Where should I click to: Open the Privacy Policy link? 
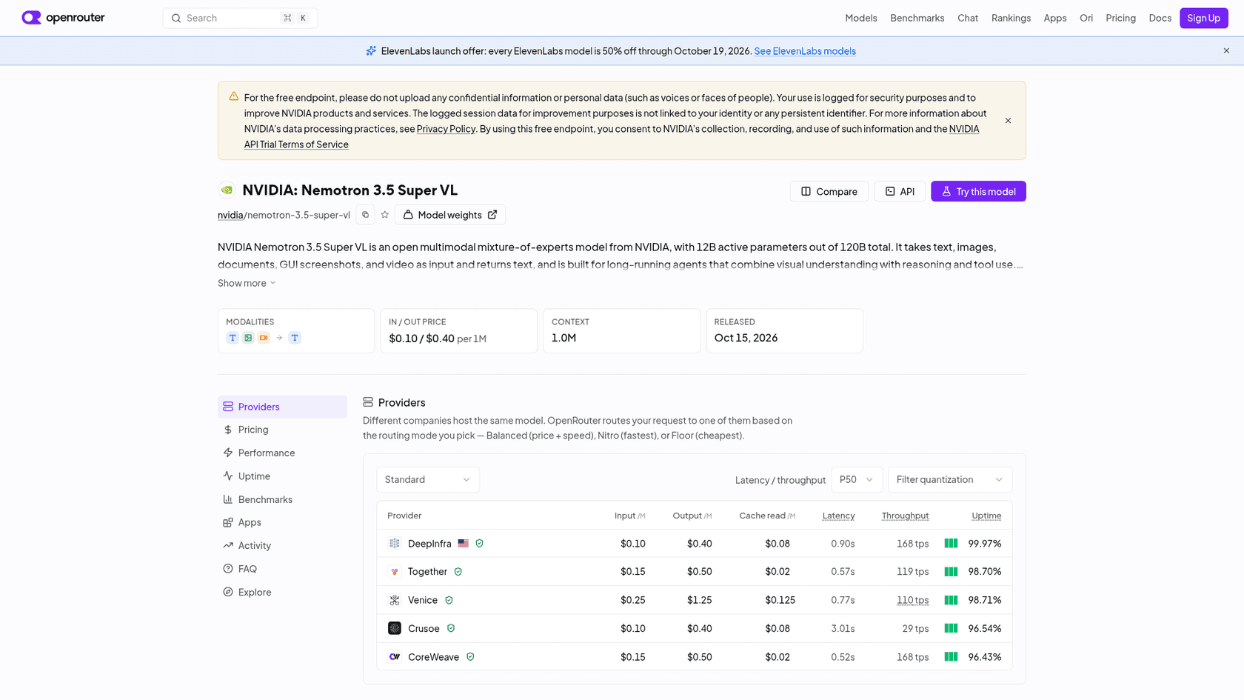coord(446,129)
